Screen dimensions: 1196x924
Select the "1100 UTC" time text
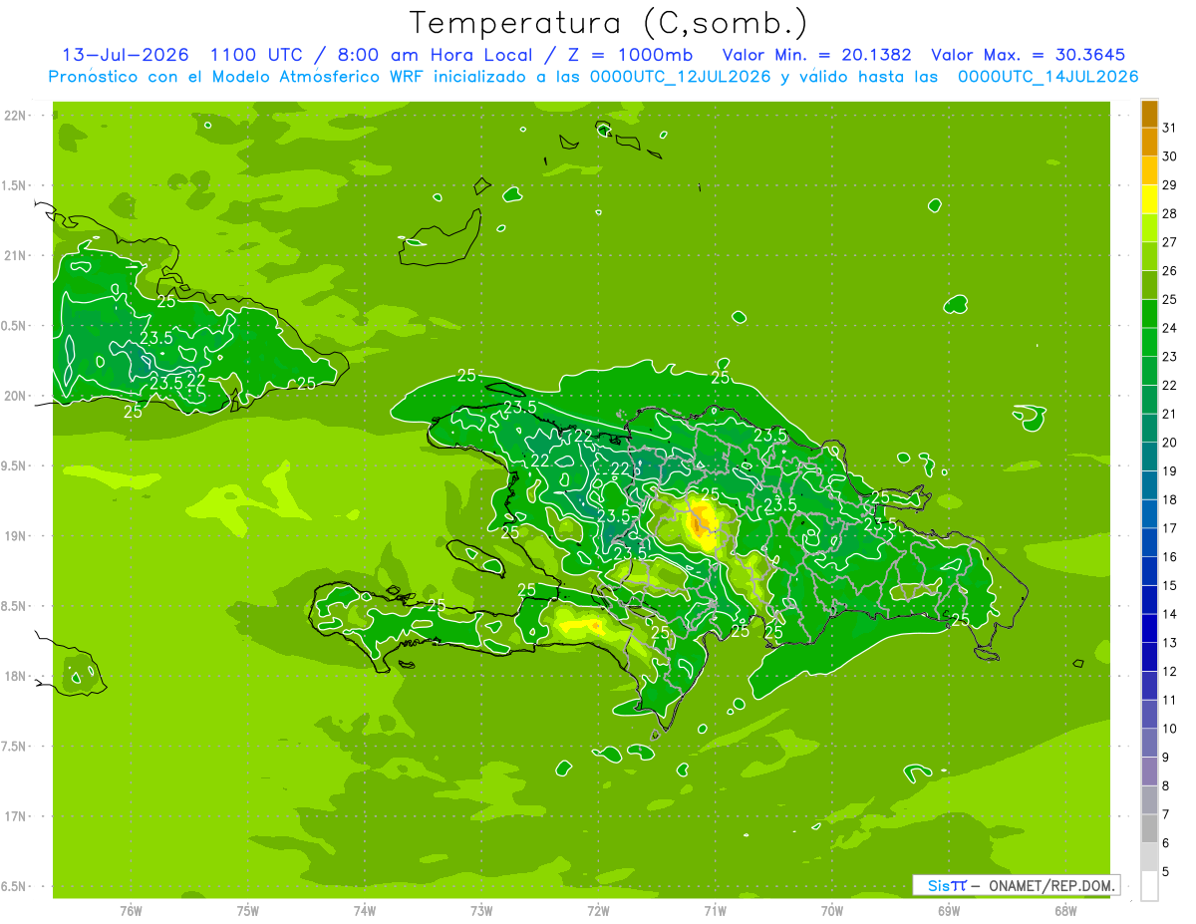tap(255, 55)
